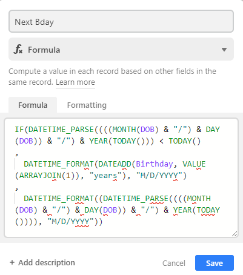Screen dimensions: 243x275
Task: Click Add description text
Action: 47,262
